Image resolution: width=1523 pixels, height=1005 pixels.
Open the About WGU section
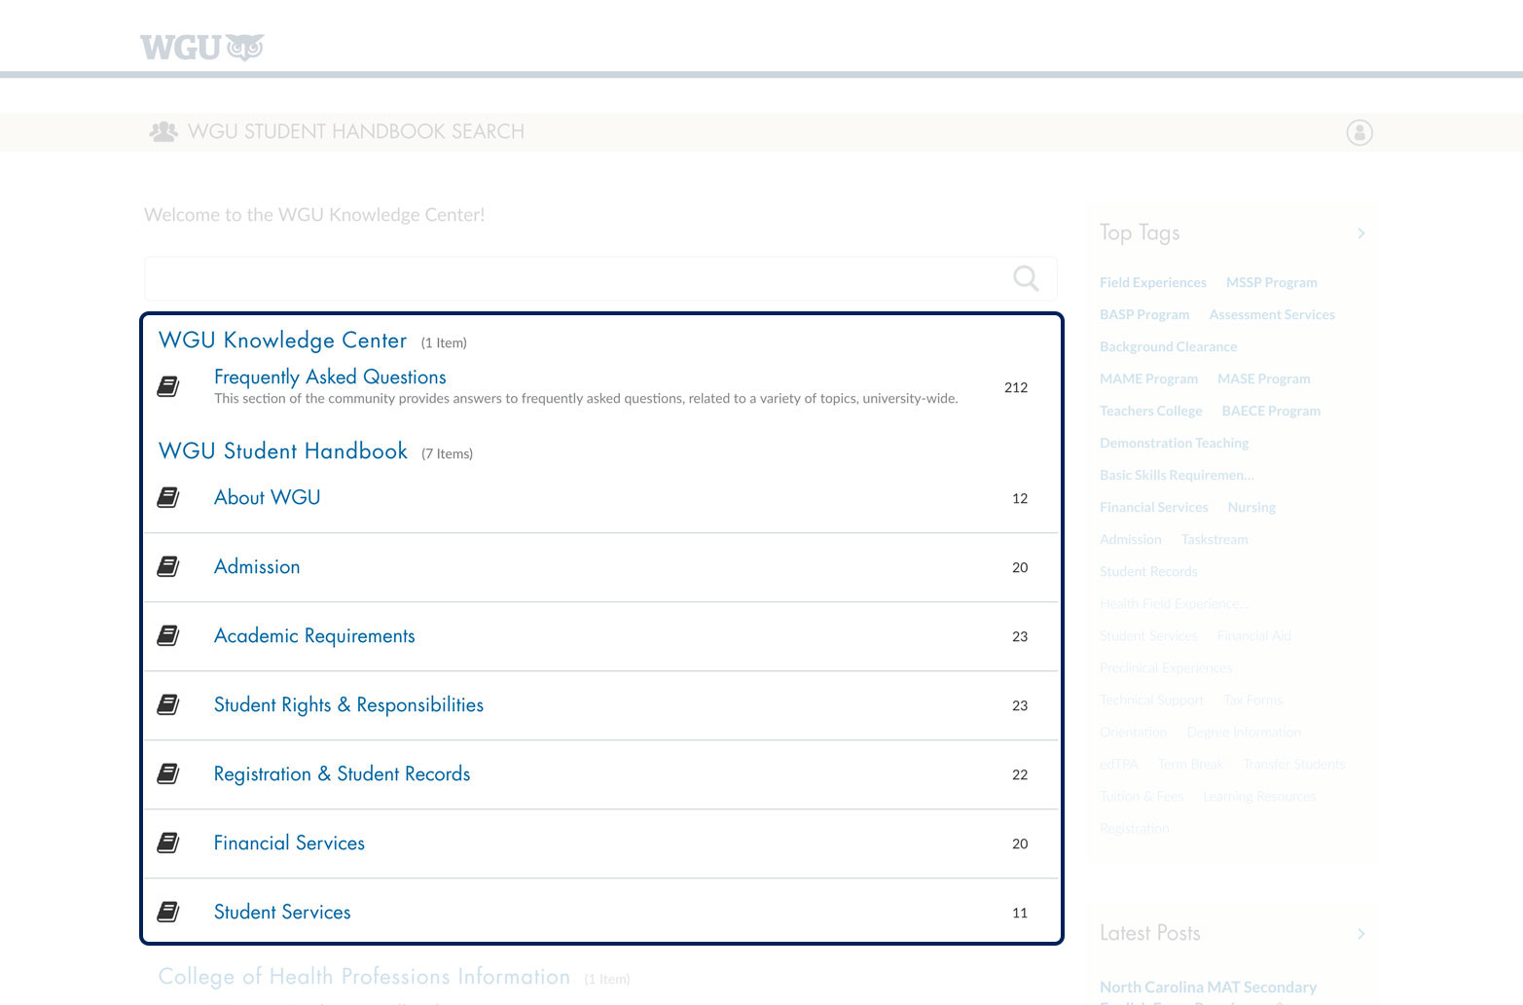[x=267, y=497]
